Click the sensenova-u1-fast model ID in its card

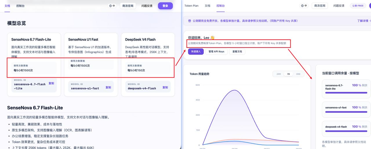click(85, 88)
